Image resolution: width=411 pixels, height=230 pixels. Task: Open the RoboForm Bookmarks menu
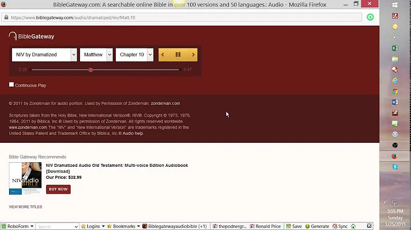[123, 226]
